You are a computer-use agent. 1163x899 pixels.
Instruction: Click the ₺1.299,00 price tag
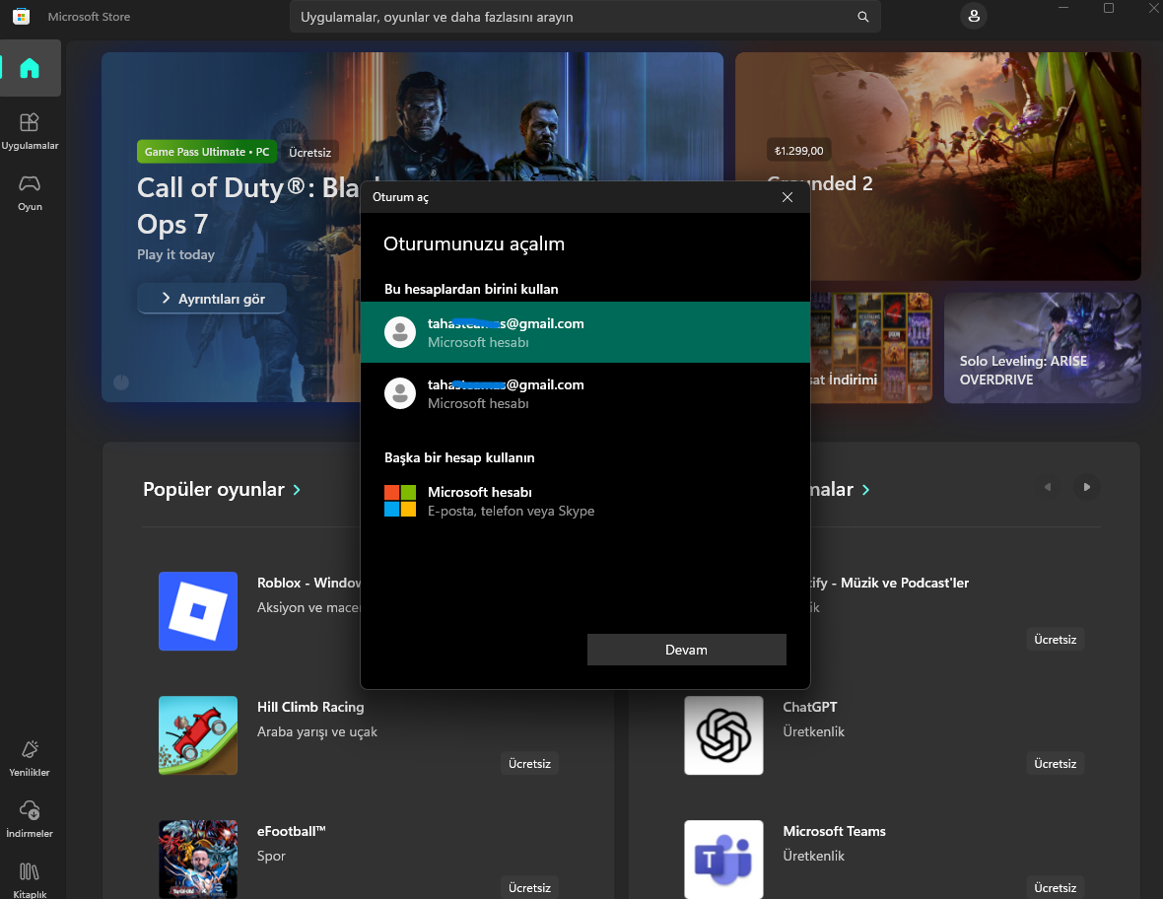pos(798,151)
